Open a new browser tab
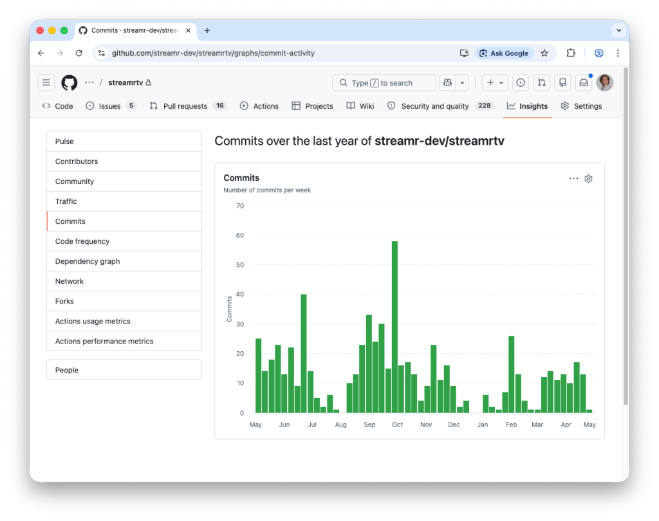This screenshot has height=521, width=659. coord(207,30)
